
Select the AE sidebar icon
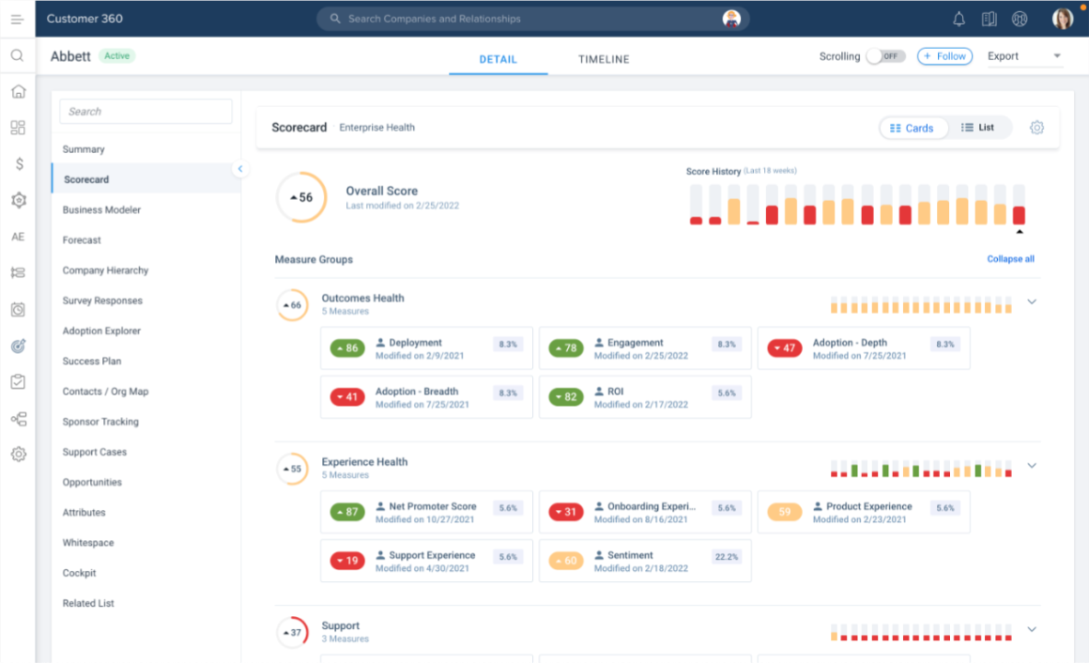click(18, 237)
